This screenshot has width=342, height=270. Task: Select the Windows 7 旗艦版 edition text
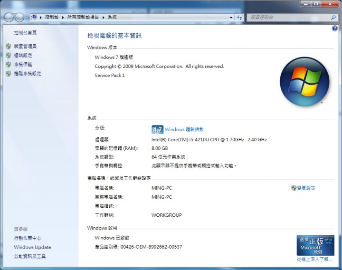click(114, 58)
